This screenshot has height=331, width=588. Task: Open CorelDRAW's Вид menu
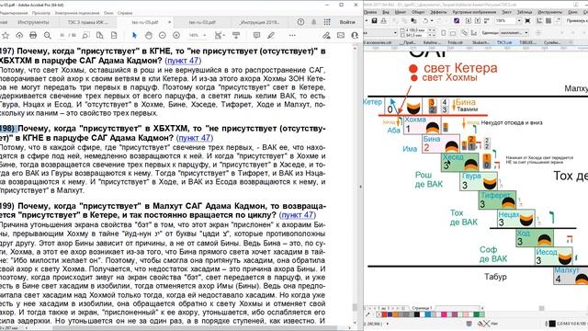click(386, 12)
